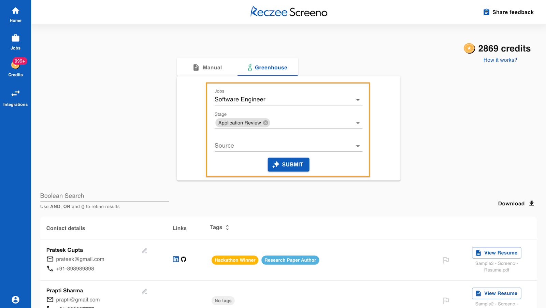The width and height of the screenshot is (546, 308).
Task: Go to Home in sidebar
Action: click(15, 15)
